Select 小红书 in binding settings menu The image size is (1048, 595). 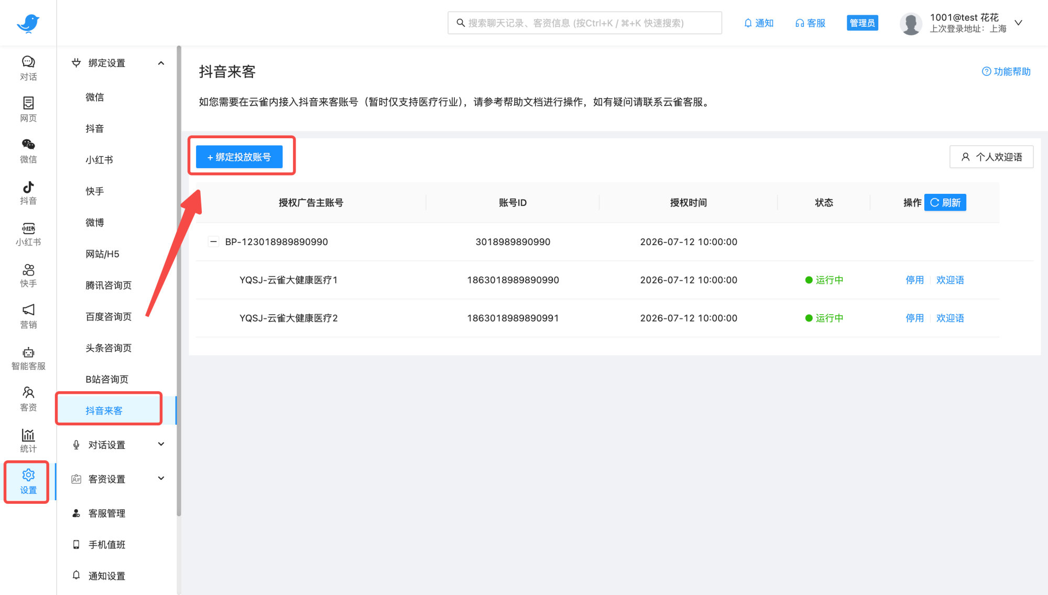(x=99, y=160)
